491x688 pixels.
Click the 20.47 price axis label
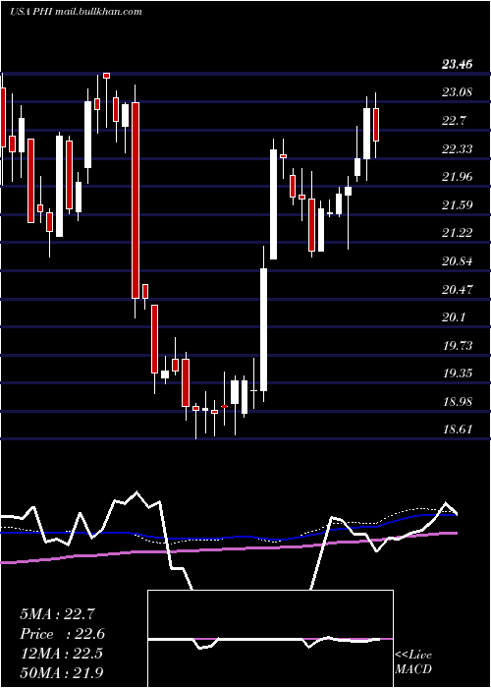coord(457,289)
